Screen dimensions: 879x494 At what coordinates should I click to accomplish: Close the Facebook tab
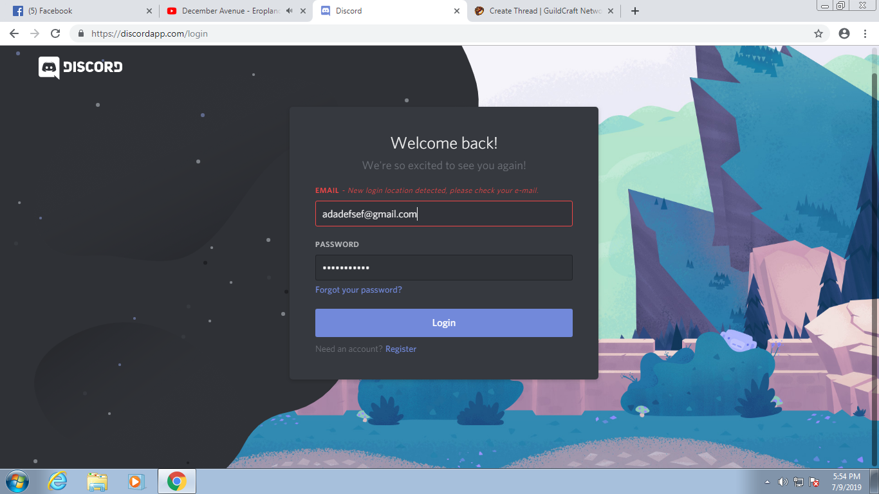point(149,11)
